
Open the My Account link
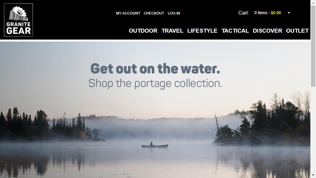(128, 13)
